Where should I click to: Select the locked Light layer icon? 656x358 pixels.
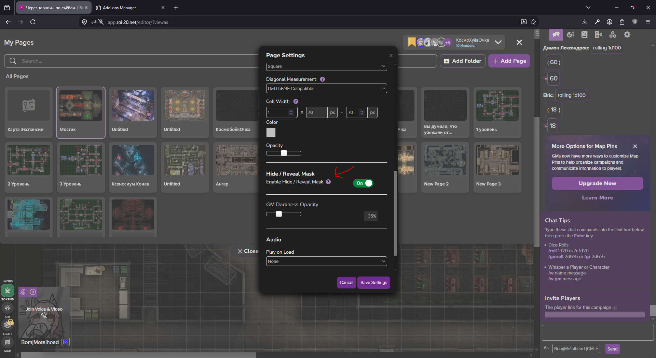pyautogui.click(x=8, y=325)
